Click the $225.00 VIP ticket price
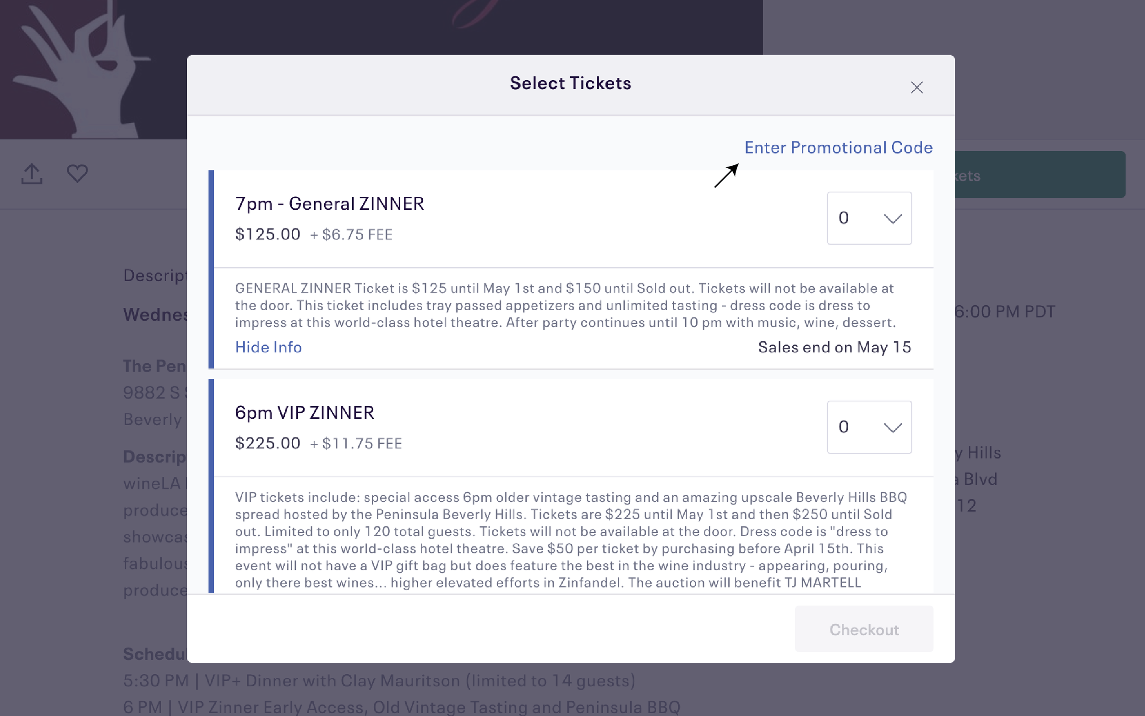This screenshot has height=716, width=1145. click(267, 443)
